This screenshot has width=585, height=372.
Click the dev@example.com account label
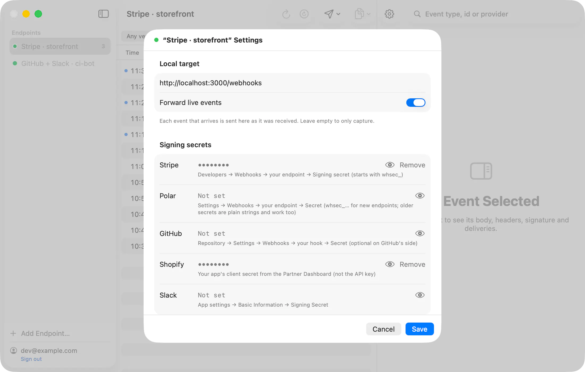49,350
